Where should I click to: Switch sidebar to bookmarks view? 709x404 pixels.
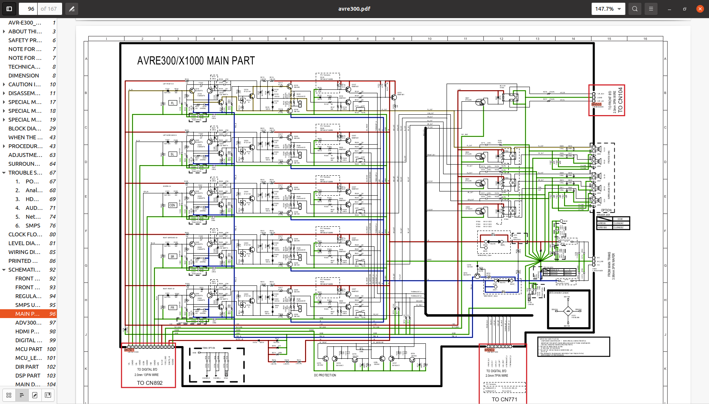[48, 395]
